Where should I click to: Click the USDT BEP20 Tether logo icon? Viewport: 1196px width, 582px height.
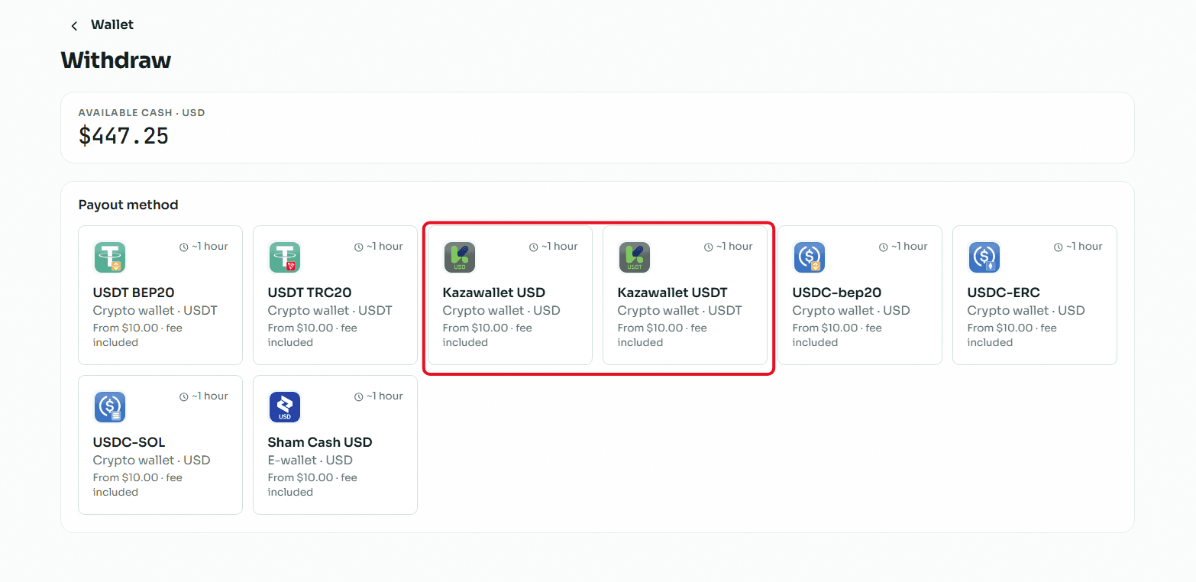coord(109,257)
